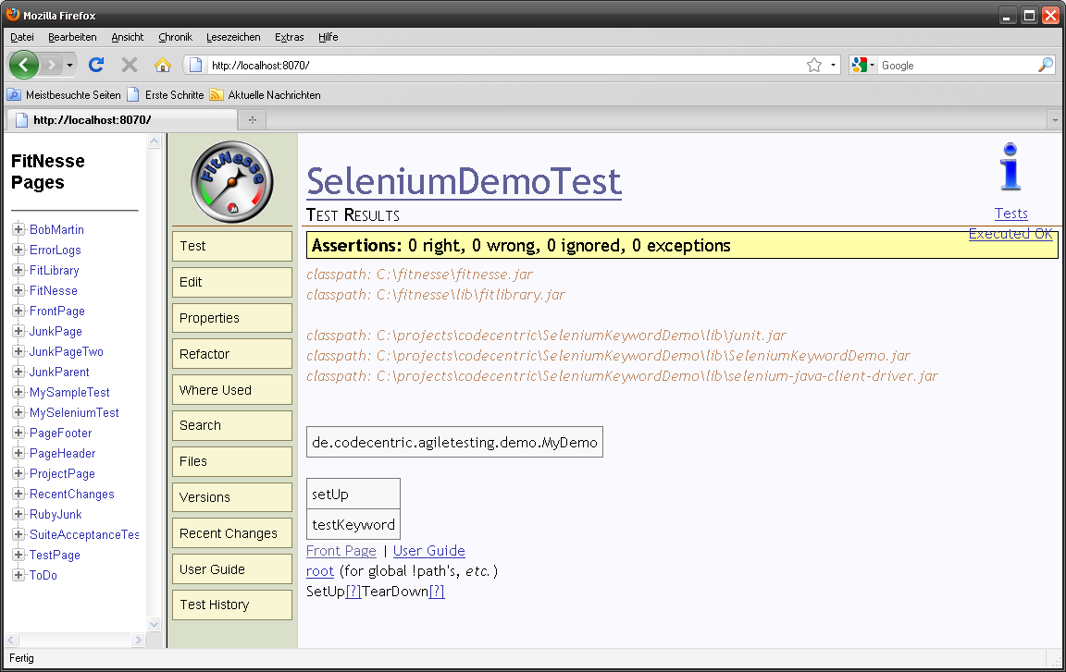
Task: Click the [?] link after SetUp
Action: tap(353, 592)
